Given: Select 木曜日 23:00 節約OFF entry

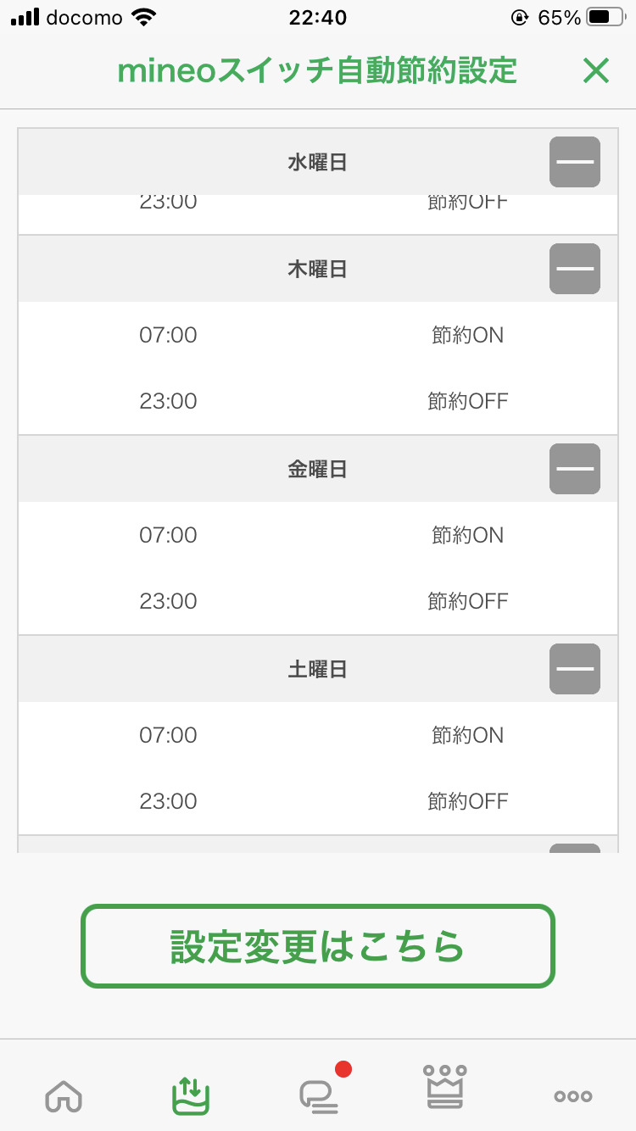Looking at the screenshot, I should click(x=318, y=401).
